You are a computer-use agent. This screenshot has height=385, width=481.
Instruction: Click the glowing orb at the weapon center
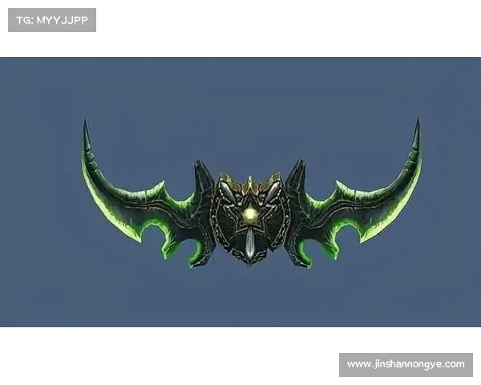[x=250, y=214]
